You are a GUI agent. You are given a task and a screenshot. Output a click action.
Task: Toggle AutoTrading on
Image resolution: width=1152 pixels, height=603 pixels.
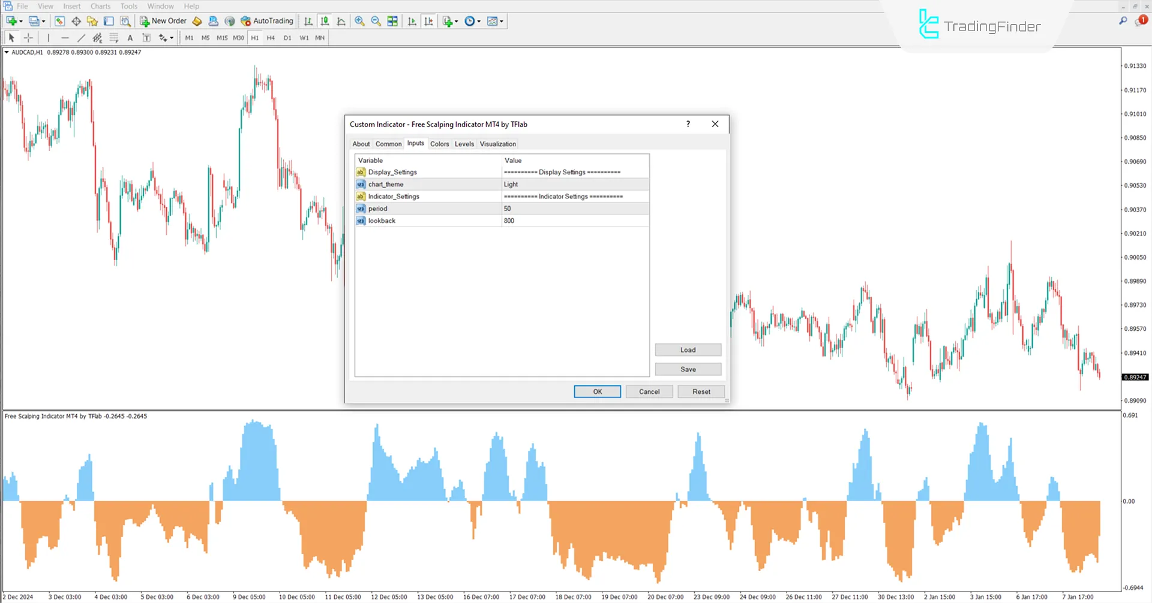pos(267,21)
